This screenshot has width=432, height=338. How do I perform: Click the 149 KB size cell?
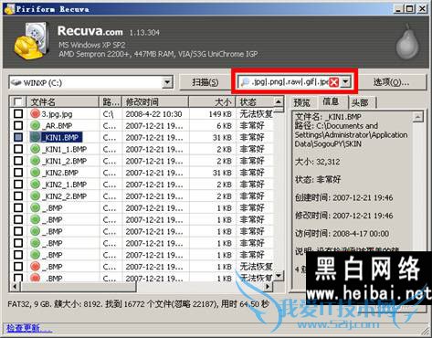(220, 114)
